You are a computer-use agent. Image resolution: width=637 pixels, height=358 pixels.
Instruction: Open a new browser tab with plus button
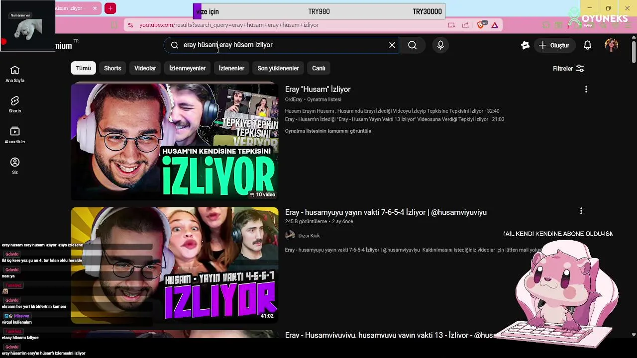click(x=110, y=8)
